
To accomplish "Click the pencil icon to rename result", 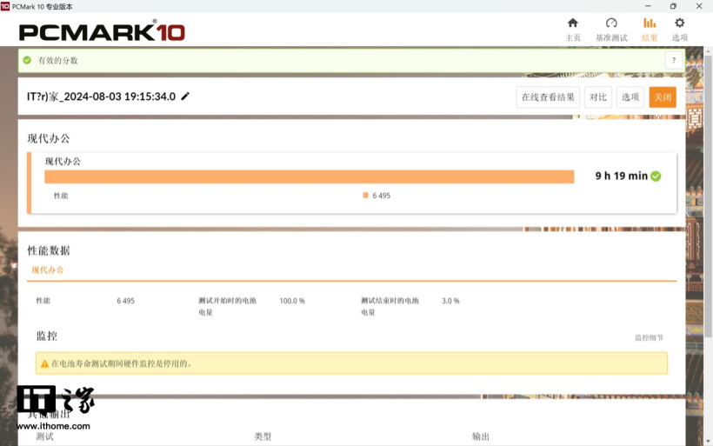I will (x=185, y=97).
